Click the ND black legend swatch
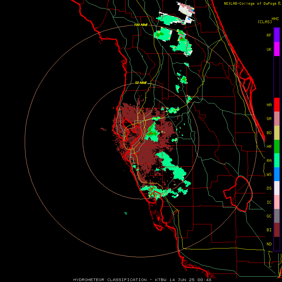Viewport: 282px width, 282px height. (277, 244)
